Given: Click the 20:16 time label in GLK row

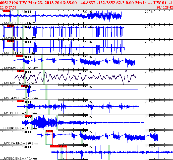Looking at the screenshot, I should (x=149, y=42).
